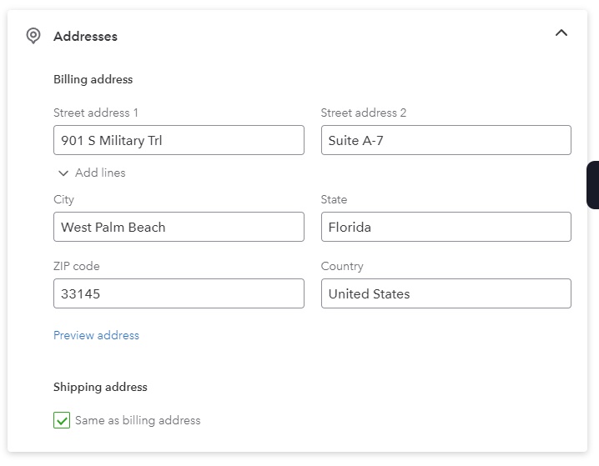The height and width of the screenshot is (466, 599).
Task: Click the Country field showing United States
Action: coord(446,293)
